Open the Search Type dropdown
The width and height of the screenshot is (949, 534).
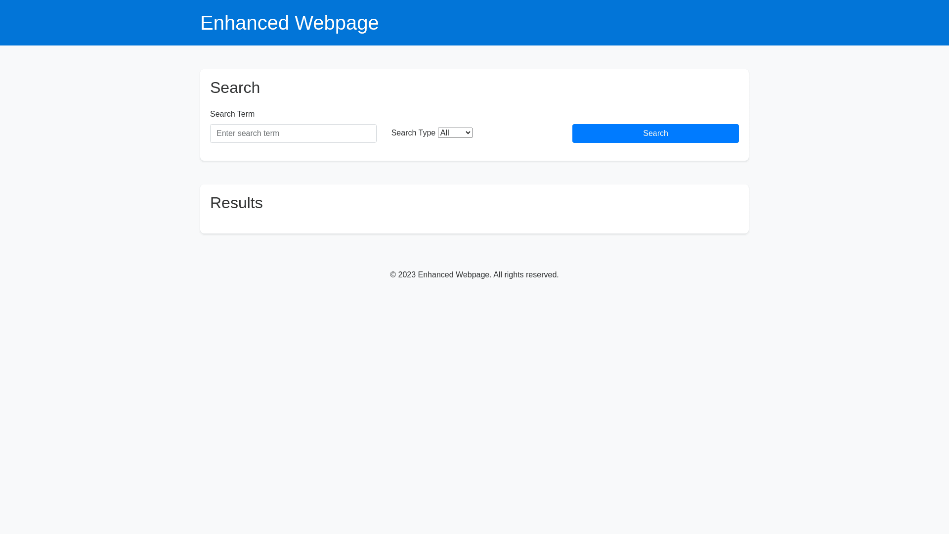455,133
